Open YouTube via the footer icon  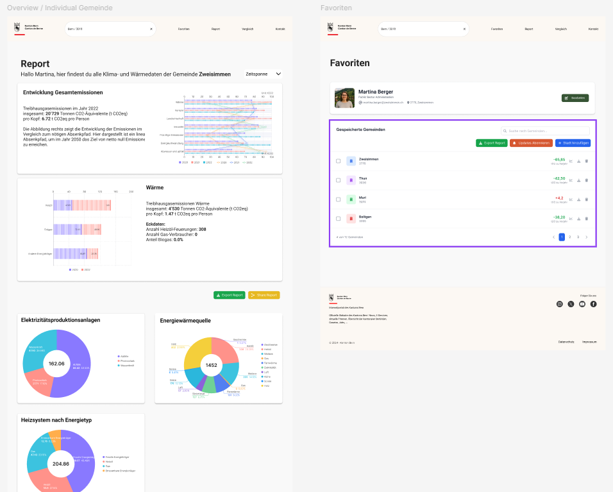(582, 304)
